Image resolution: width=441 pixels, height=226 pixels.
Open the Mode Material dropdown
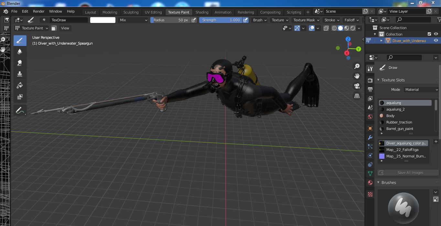click(421, 90)
